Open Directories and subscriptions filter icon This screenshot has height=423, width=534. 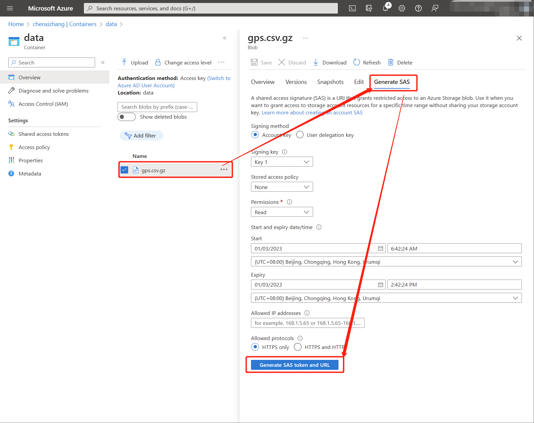point(369,8)
